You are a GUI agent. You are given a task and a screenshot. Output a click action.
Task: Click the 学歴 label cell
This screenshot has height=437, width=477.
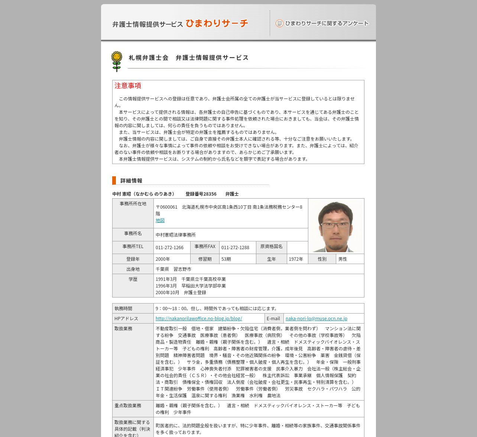tap(133, 286)
